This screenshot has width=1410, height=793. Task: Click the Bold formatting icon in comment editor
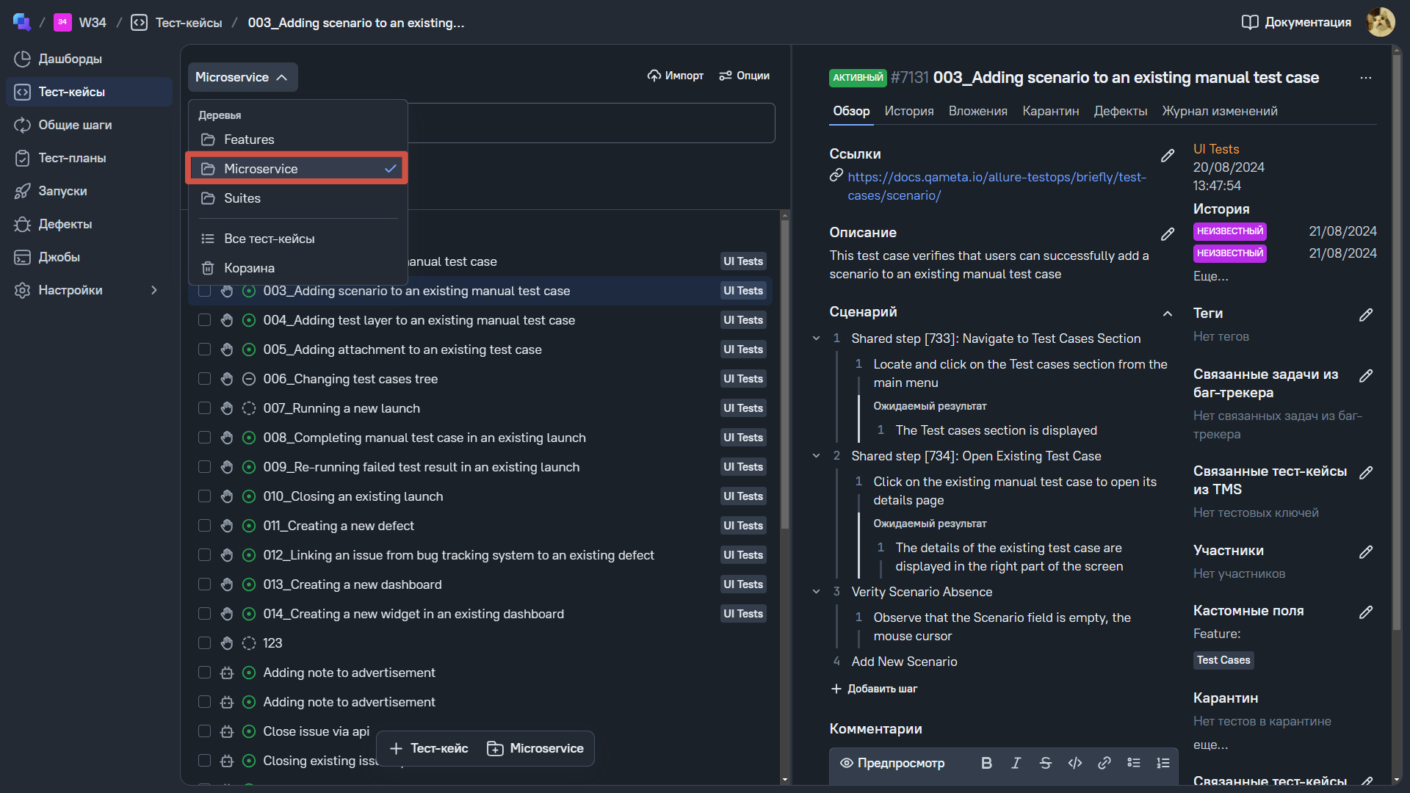[986, 764]
